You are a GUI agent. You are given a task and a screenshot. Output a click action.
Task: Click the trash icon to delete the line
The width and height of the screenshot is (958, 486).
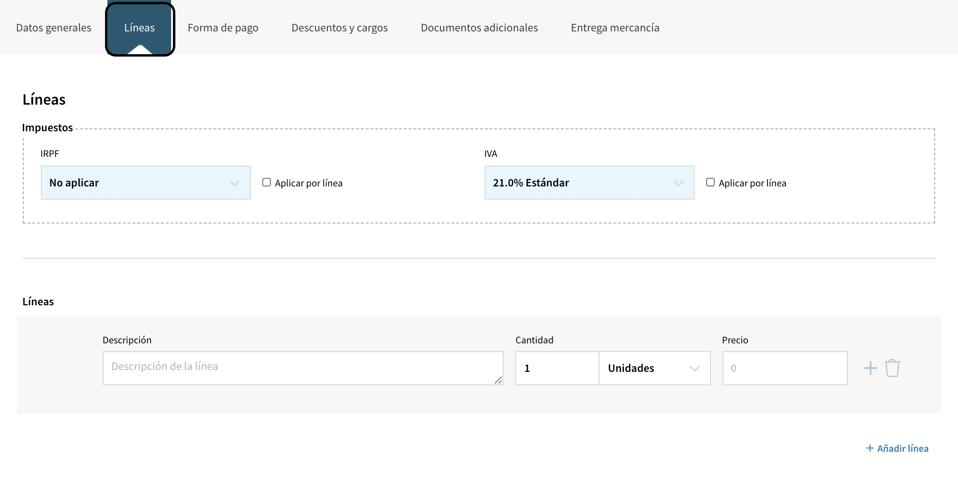[x=892, y=368]
